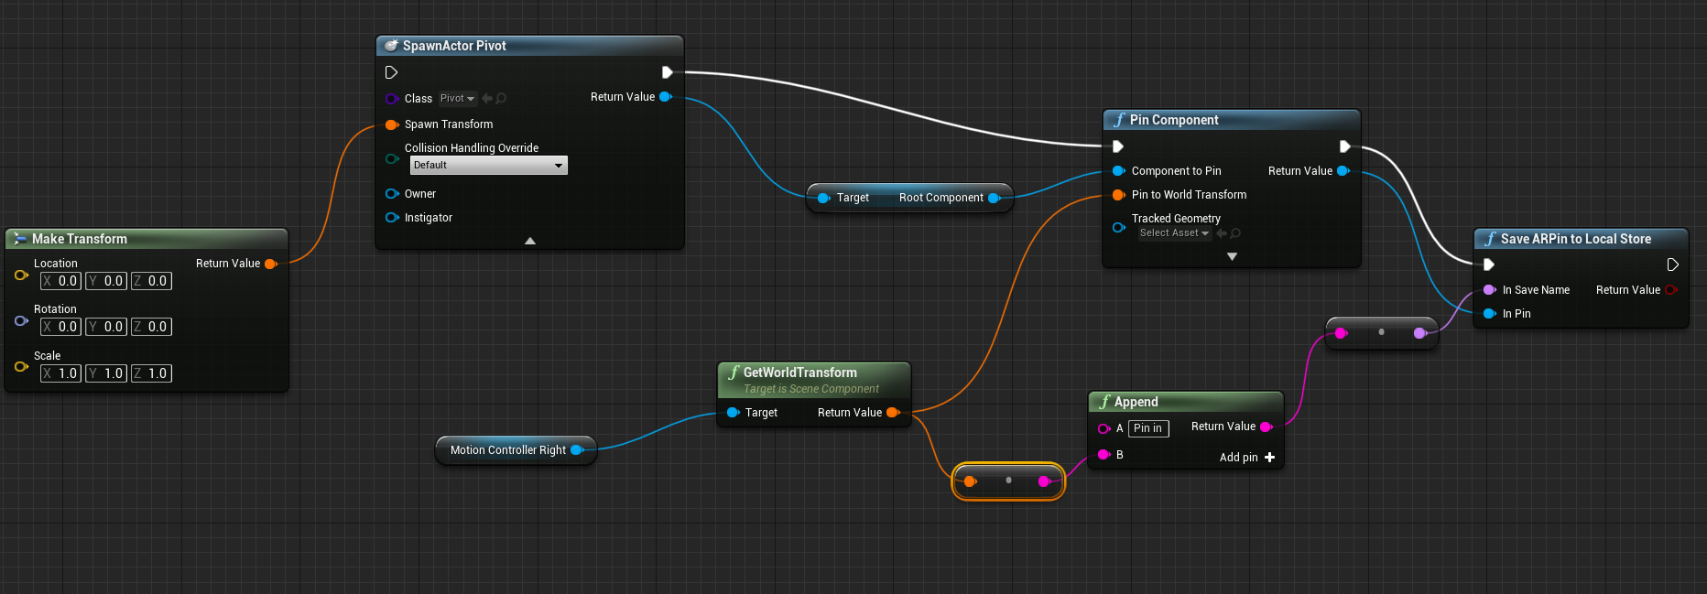This screenshot has width=1707, height=594.
Task: Click the Append A text field 'Pin in'
Action: point(1148,428)
